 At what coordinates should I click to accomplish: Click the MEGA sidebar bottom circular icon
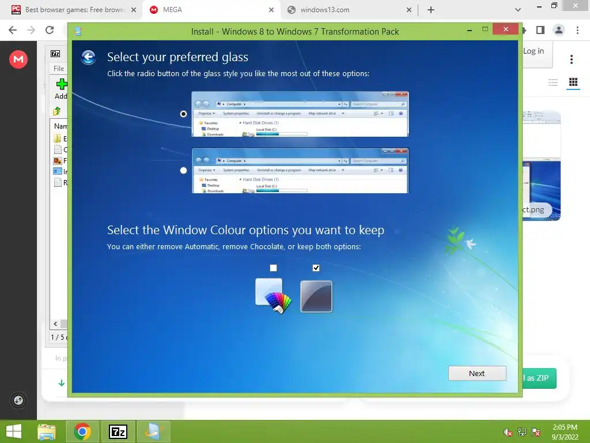[18, 400]
